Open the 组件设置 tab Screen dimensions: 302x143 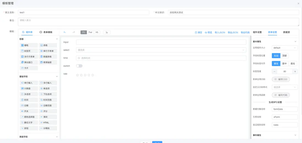pos(257,32)
